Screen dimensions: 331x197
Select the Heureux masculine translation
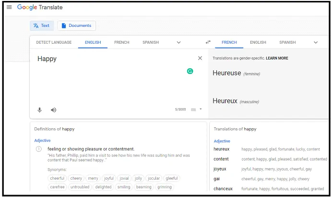pos(225,101)
